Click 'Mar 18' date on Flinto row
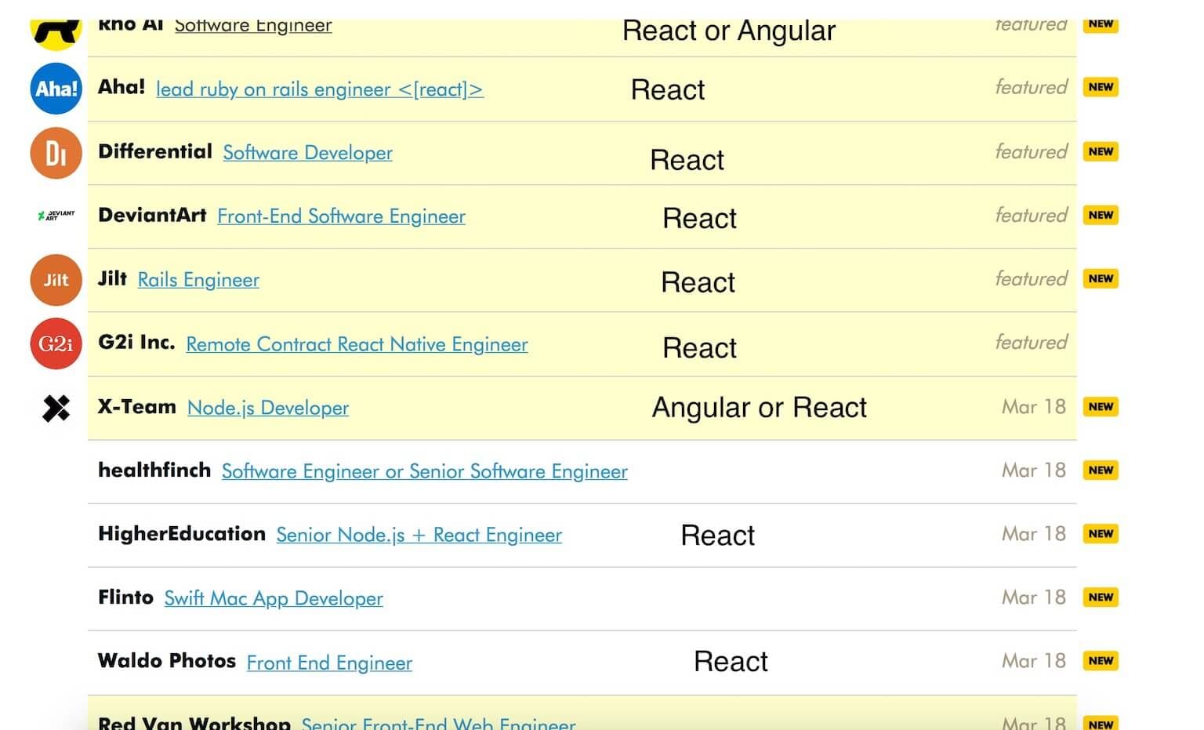Viewport: 1204px width, 730px height. click(x=1034, y=597)
